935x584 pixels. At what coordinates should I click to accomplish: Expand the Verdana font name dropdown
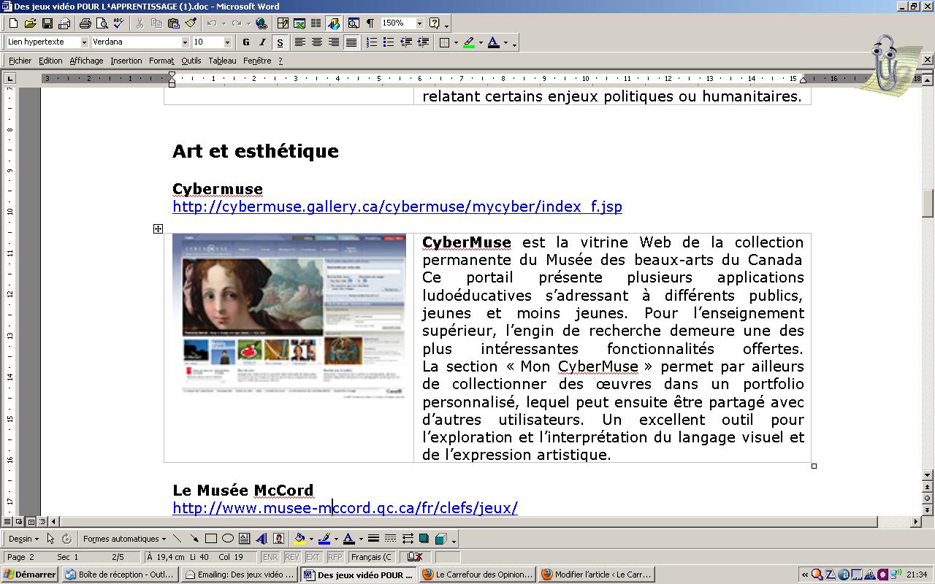click(185, 42)
